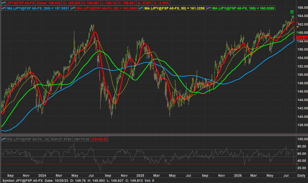
Task: Click O: 149.76 in status bar
Action: pyautogui.click(x=78, y=181)
